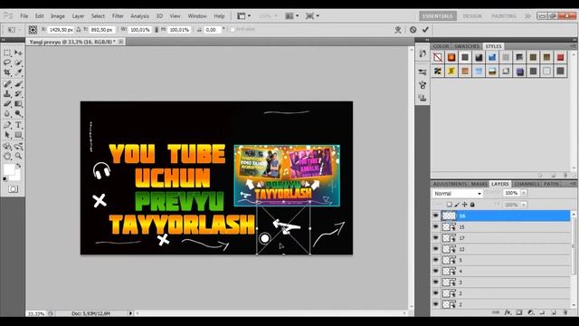Select the Spot Healing Brush tool
The height and width of the screenshot is (326, 579).
pyautogui.click(x=7, y=84)
